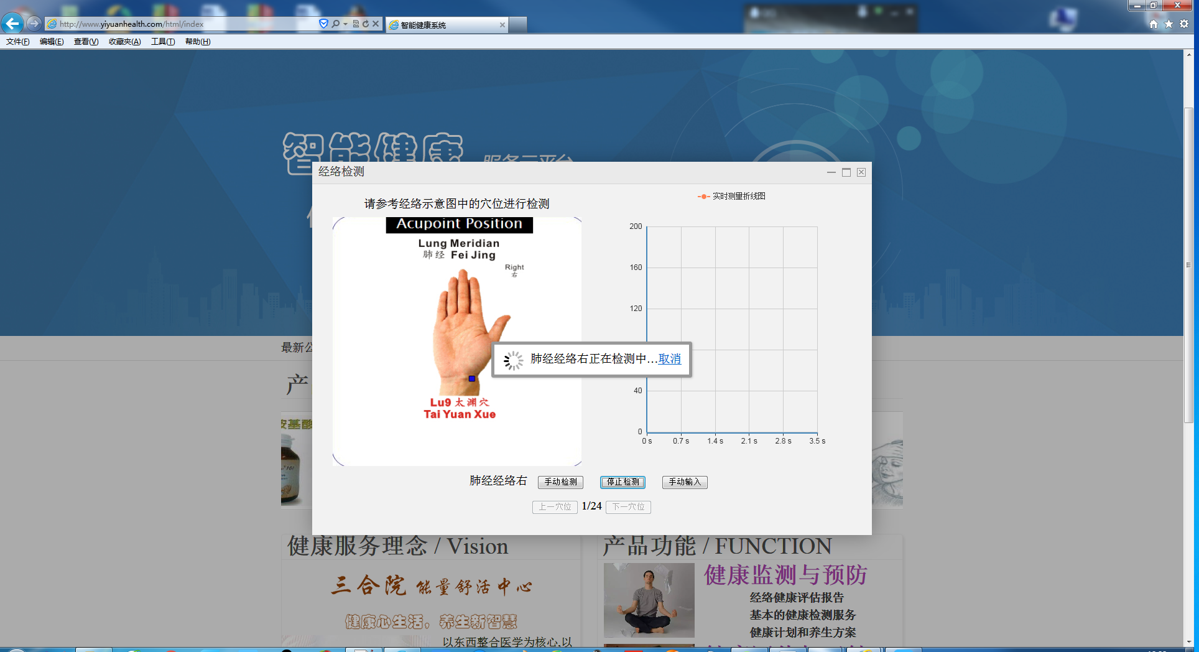Open the 工具(T) menu
Image resolution: width=1199 pixels, height=652 pixels.
point(162,42)
